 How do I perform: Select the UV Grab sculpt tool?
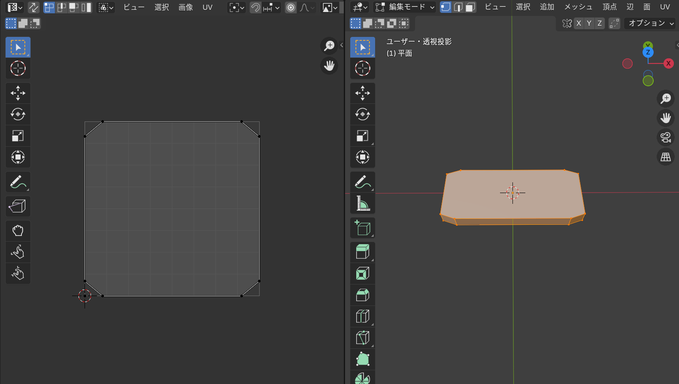coord(18,231)
